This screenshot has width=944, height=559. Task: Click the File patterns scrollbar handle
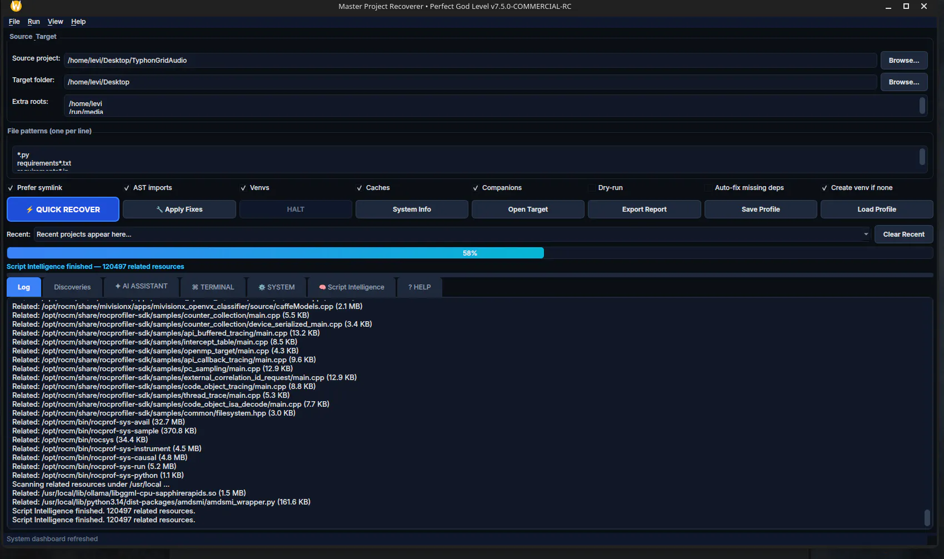[x=922, y=157]
